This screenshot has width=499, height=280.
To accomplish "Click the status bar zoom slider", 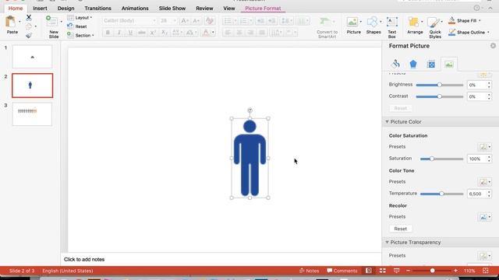I will click(x=432, y=271).
